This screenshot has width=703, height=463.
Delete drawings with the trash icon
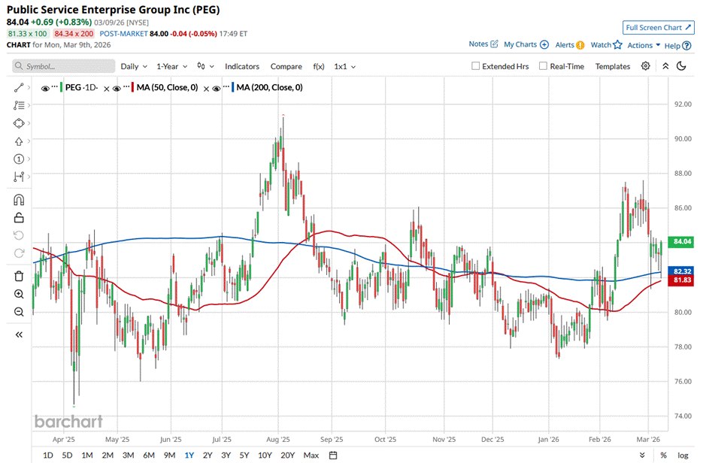(x=19, y=276)
